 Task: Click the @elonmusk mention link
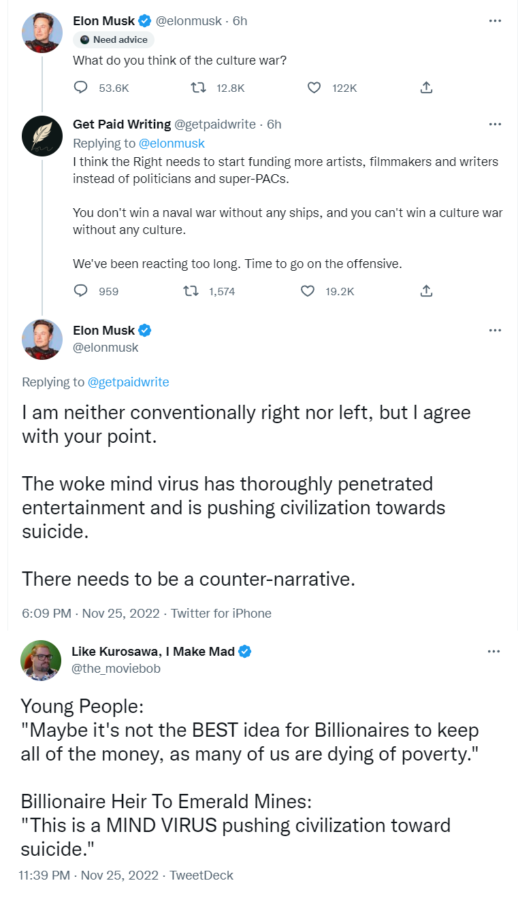point(172,144)
